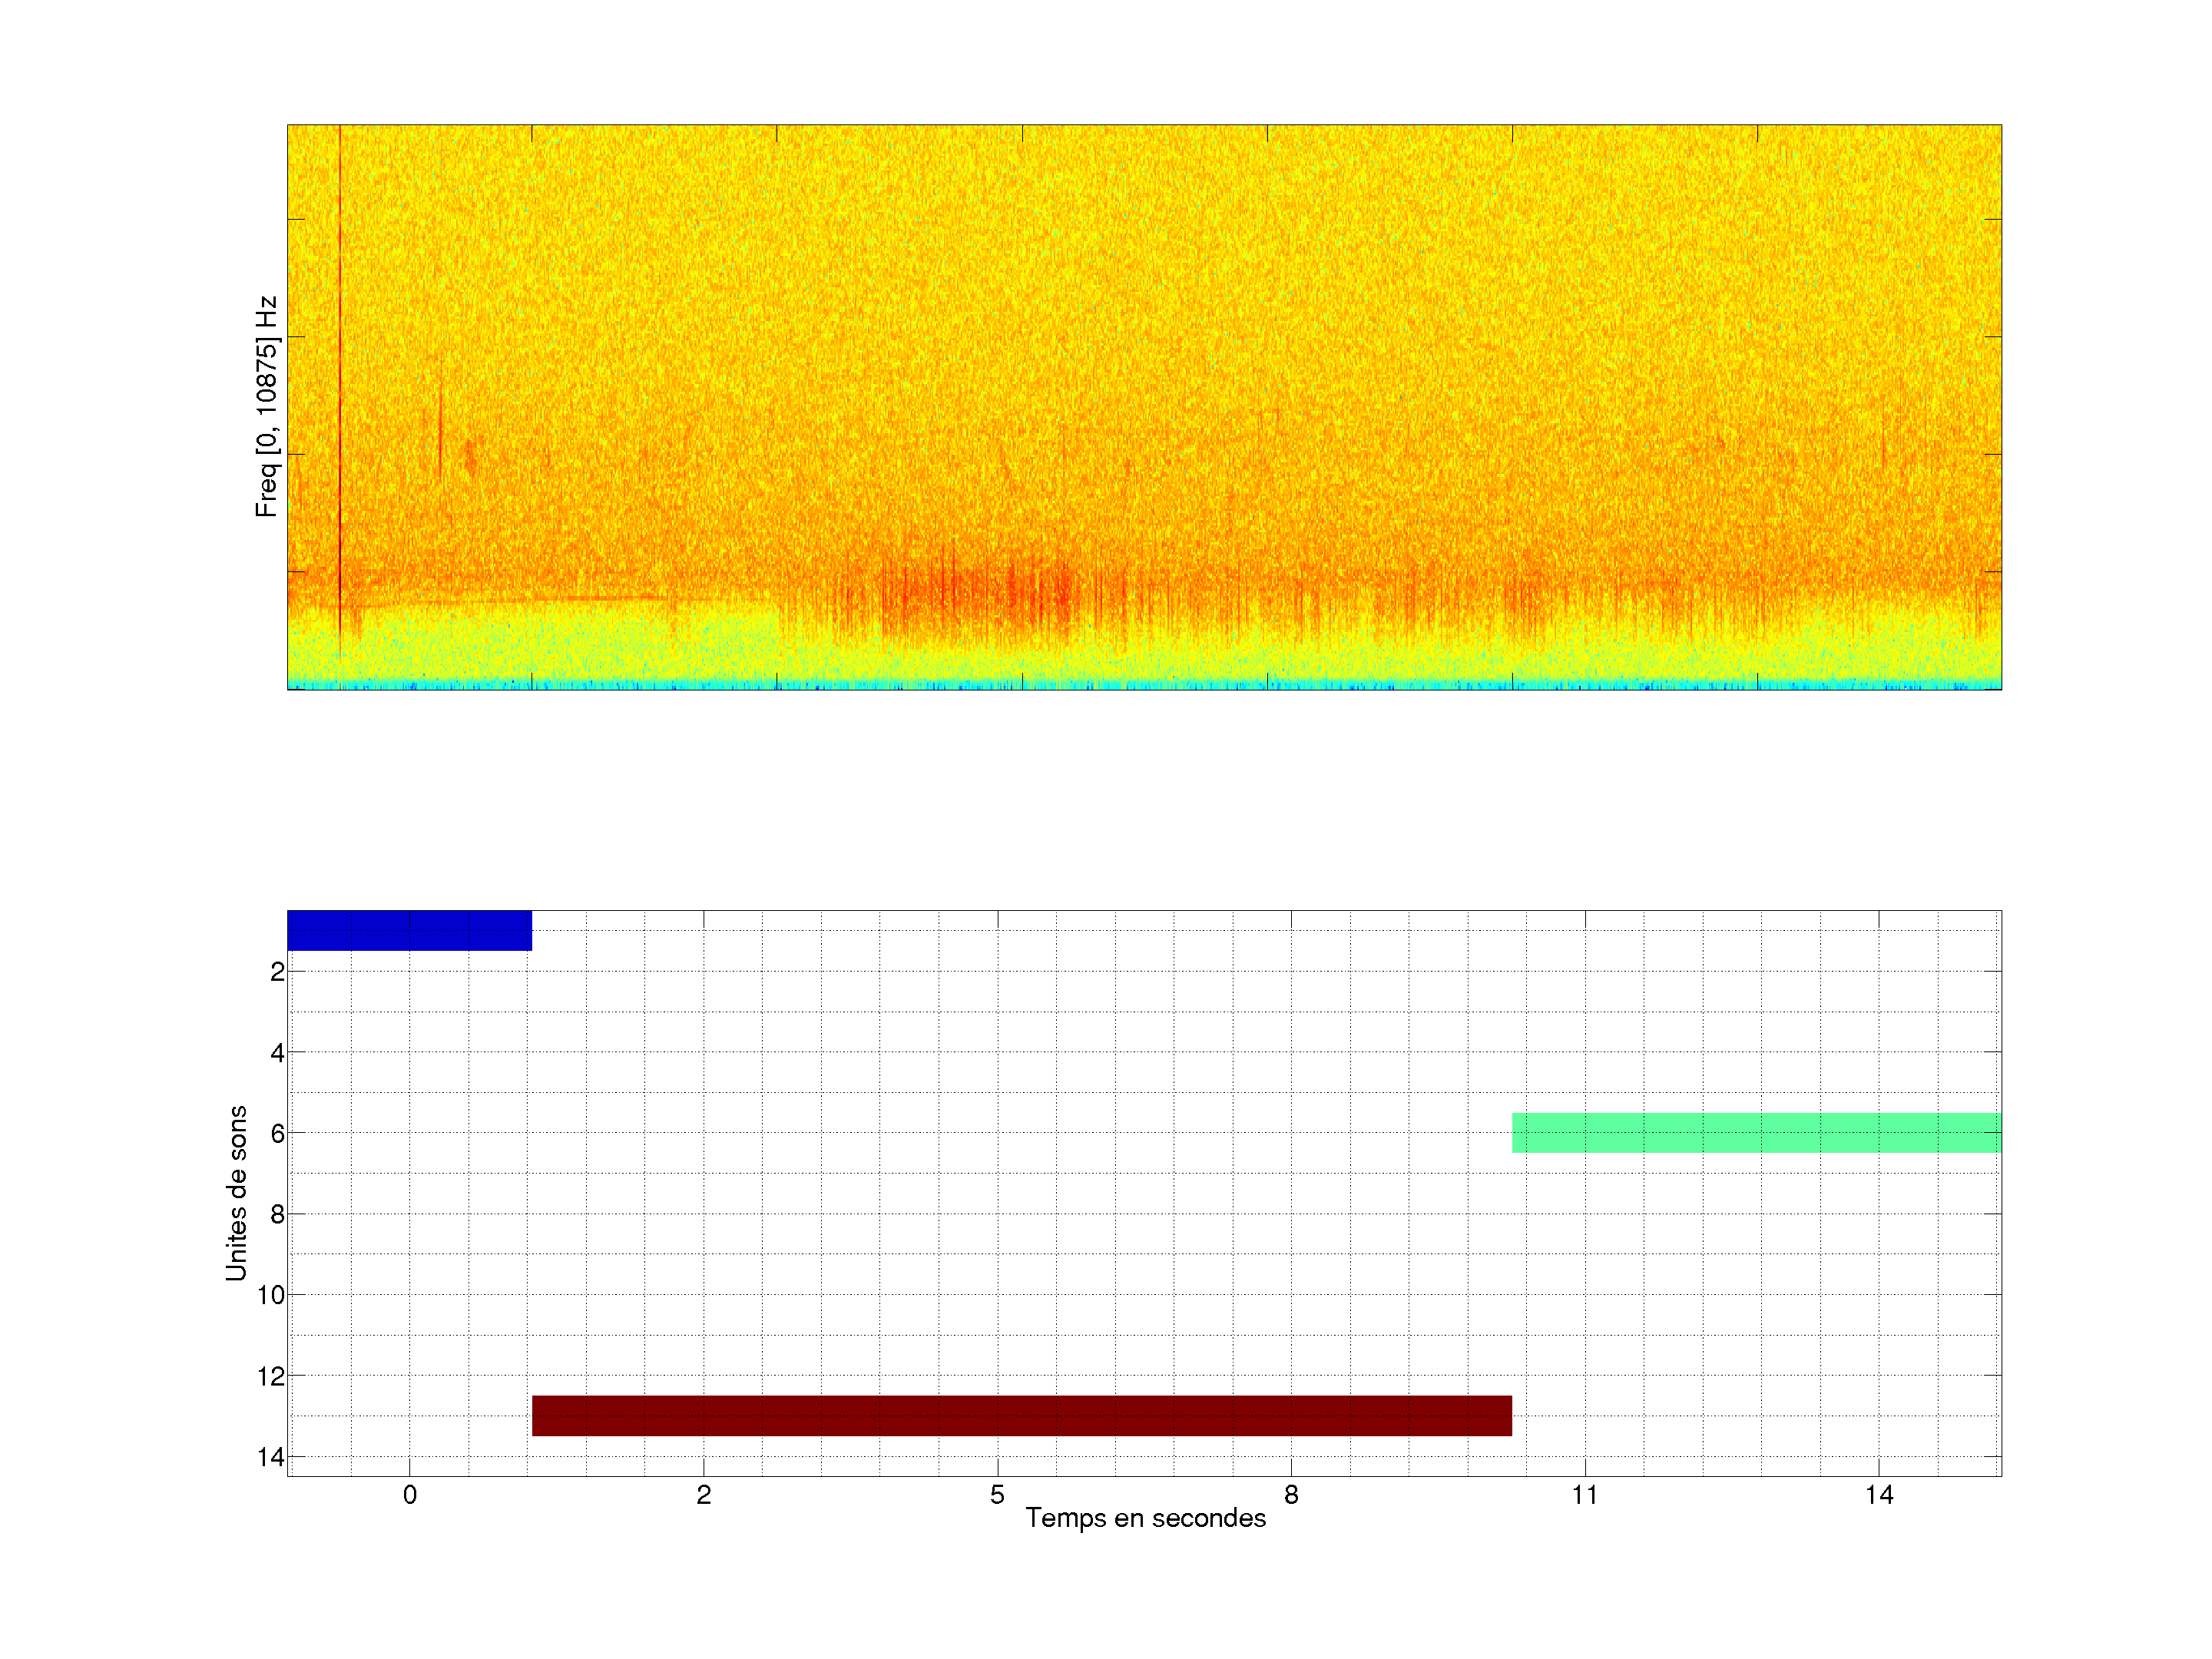The height and width of the screenshot is (1659, 2212).
Task: Click the cyan low-frequency band at the spectrogram bottom
Action: pos(1144,684)
